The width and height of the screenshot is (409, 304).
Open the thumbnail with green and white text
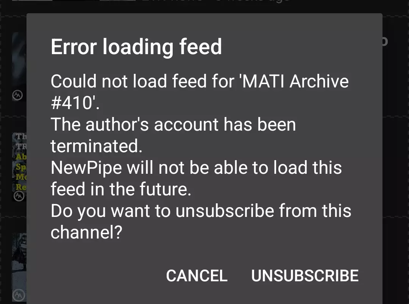[x=19, y=167]
